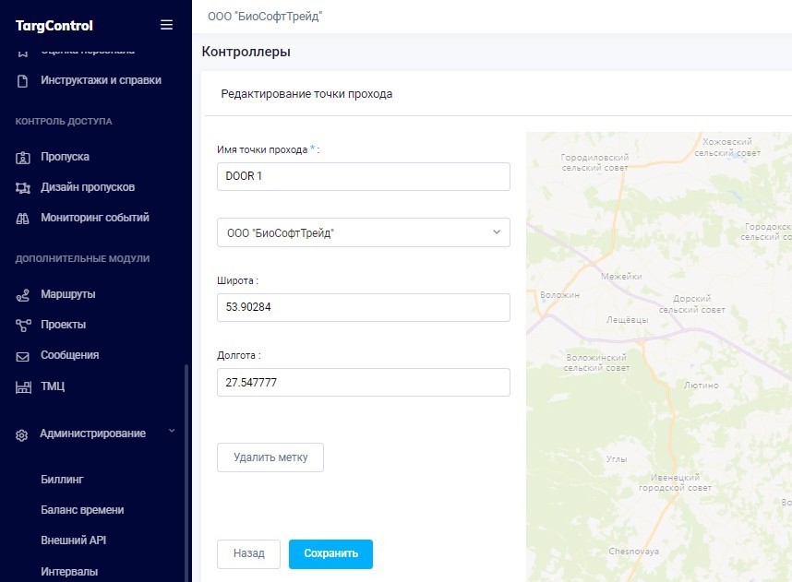The width and height of the screenshot is (792, 582).
Task: Select Биллинг submenu item
Action: pos(62,480)
